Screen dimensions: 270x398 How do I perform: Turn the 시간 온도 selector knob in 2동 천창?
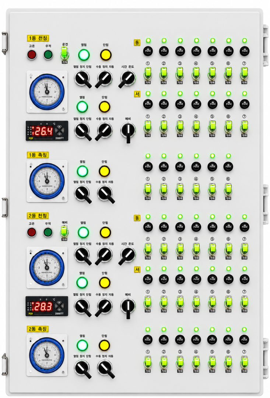click(127, 255)
